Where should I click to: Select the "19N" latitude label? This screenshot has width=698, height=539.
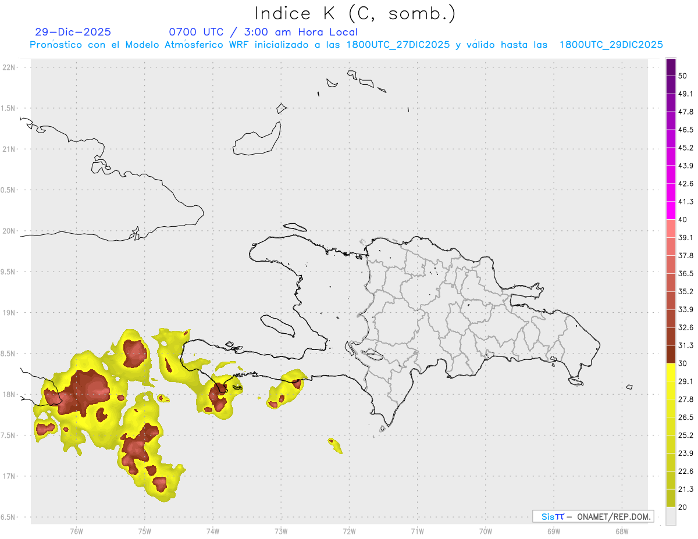9,313
